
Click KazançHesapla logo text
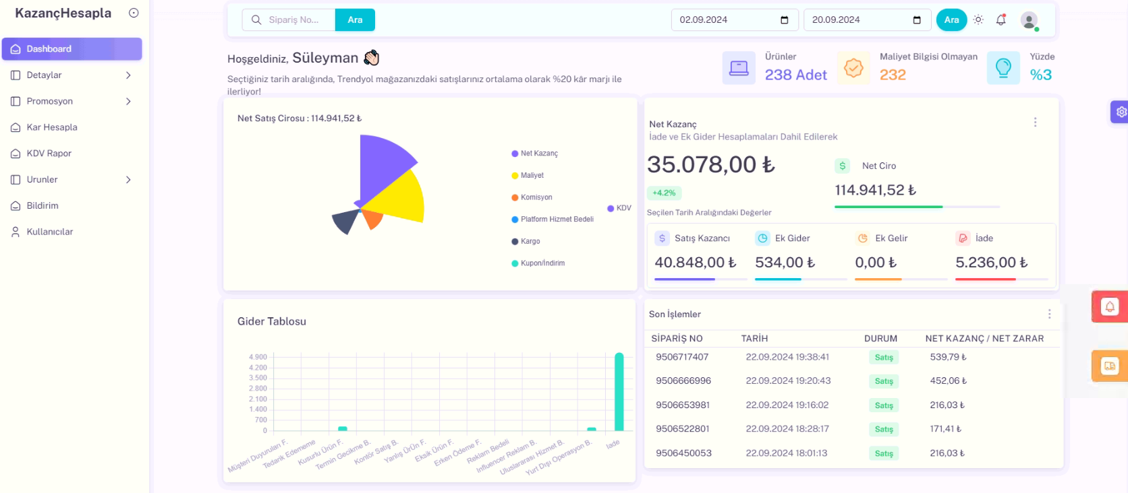63,13
